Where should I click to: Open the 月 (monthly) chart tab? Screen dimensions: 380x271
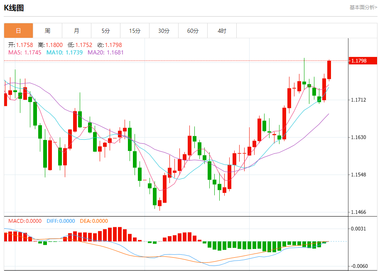pos(76,31)
